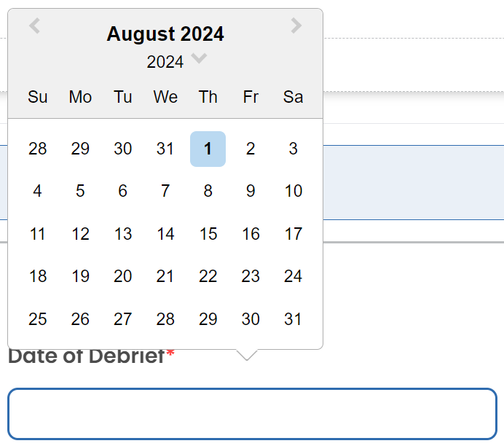
Task: Choose Saturday August 24
Action: [293, 276]
